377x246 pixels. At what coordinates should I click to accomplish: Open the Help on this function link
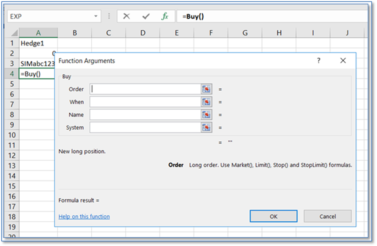click(84, 216)
